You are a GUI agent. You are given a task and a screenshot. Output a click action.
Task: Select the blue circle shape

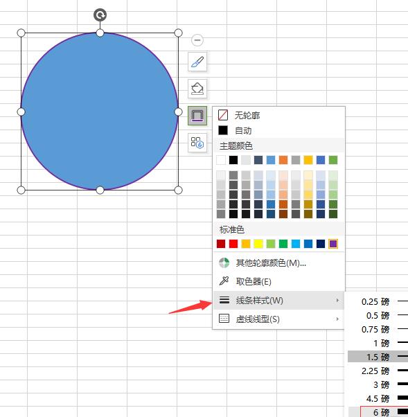point(100,112)
